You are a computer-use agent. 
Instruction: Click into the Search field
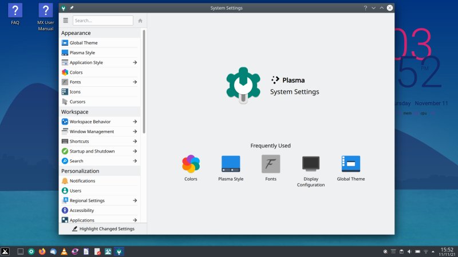point(102,21)
